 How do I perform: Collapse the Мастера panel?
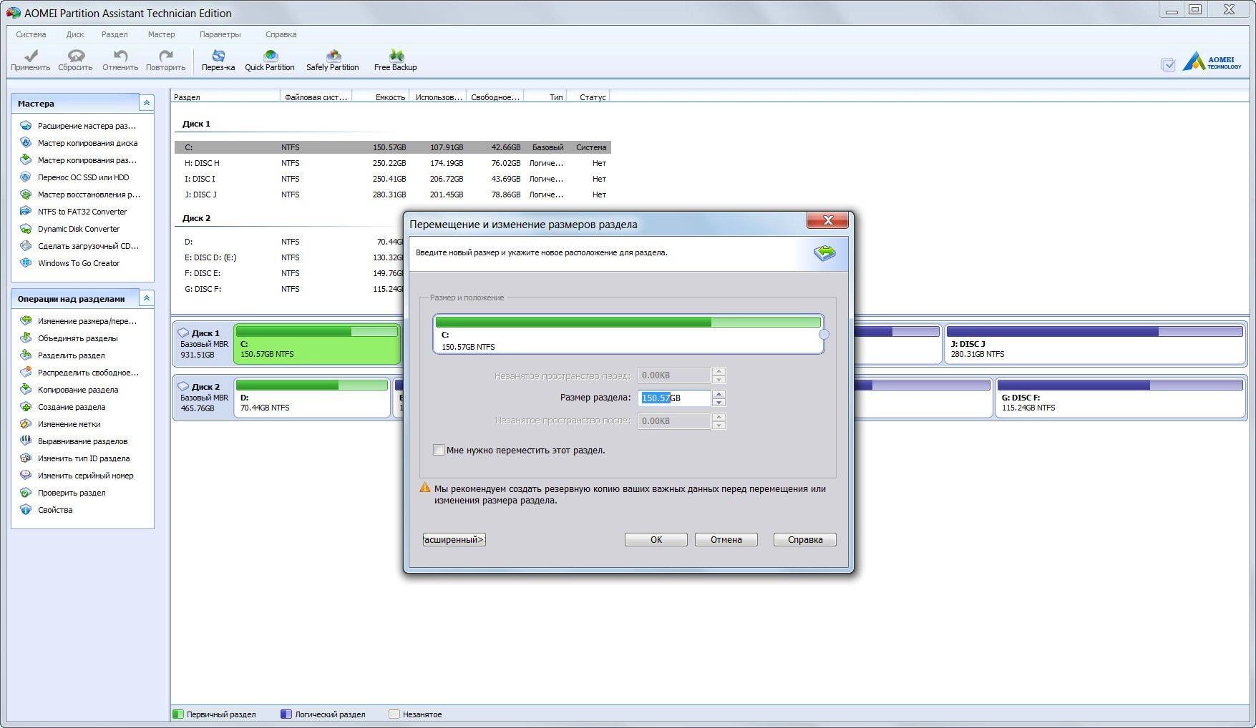click(x=146, y=103)
